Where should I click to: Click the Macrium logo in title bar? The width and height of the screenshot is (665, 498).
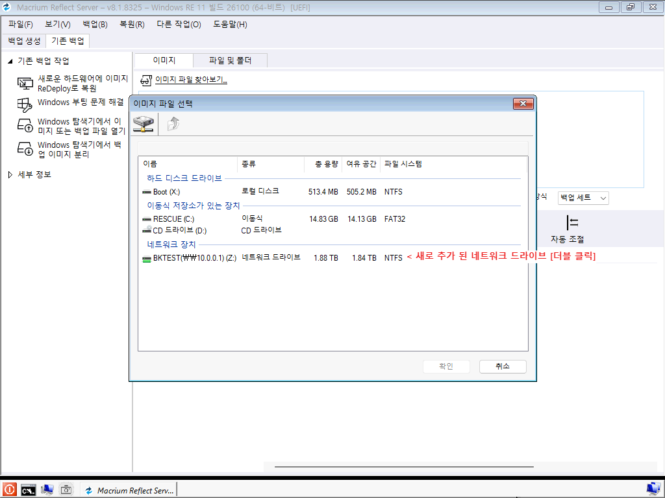(x=6, y=7)
